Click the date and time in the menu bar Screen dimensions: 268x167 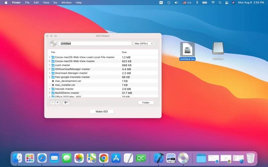(x=251, y=3)
